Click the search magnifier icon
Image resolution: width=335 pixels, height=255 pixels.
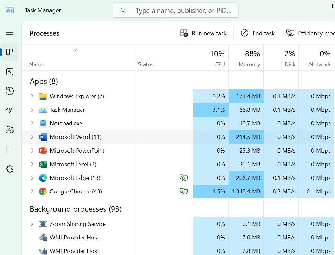click(123, 10)
